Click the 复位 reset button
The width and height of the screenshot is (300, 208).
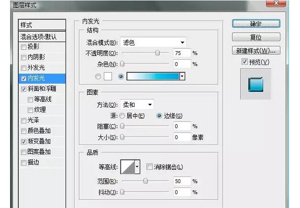[256, 37]
